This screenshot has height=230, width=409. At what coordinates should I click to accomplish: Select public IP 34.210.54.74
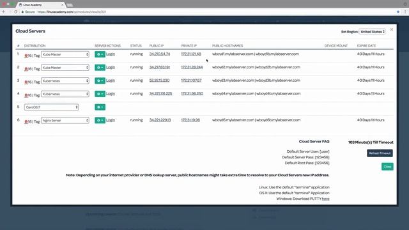160,54
